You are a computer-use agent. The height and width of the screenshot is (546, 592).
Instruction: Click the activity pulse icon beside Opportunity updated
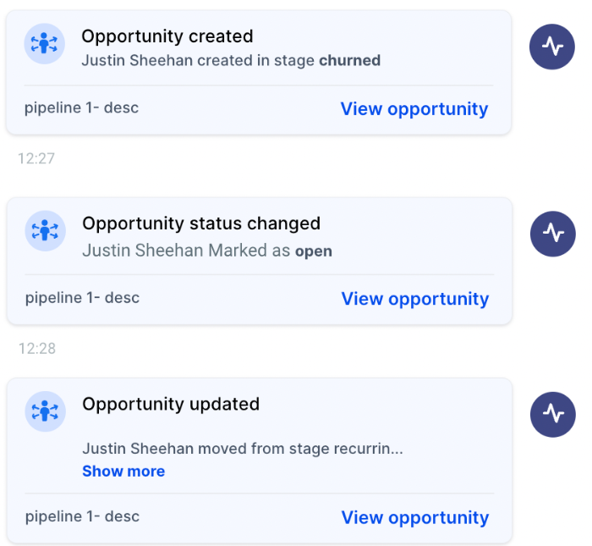point(553,414)
